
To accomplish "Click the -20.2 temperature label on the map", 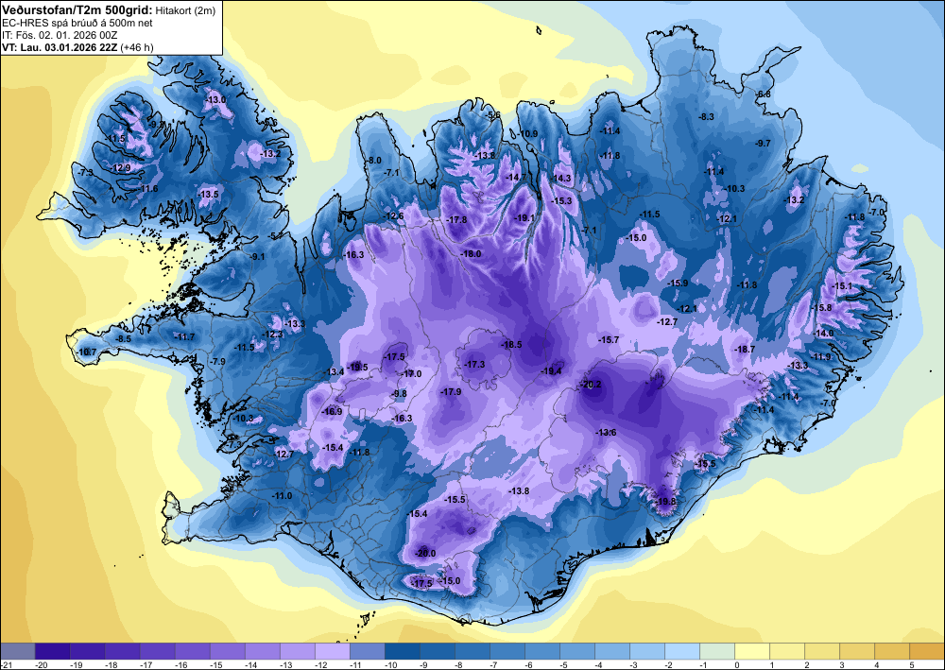I will tap(591, 385).
